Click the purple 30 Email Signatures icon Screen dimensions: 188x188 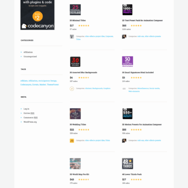(128, 62)
